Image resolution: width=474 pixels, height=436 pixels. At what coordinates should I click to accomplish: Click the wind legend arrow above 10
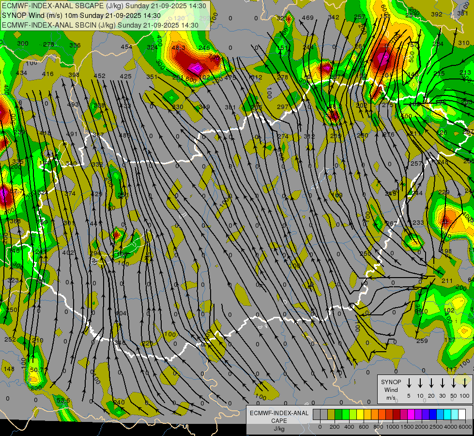pos(420,383)
